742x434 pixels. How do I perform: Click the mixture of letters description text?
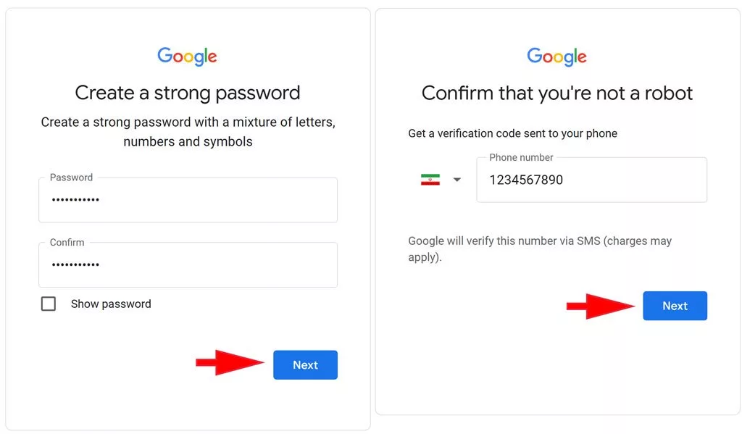click(x=188, y=132)
